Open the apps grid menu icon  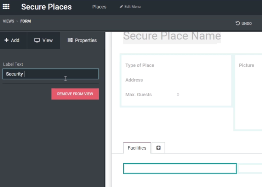(x=6, y=7)
